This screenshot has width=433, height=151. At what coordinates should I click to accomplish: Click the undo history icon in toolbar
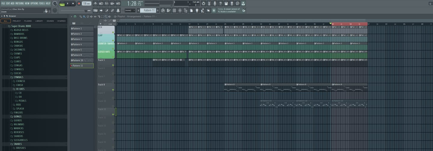(x=204, y=3)
